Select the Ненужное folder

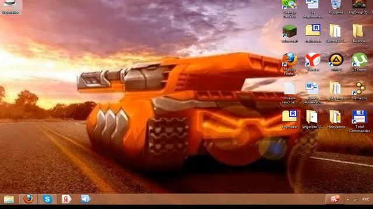(336, 120)
